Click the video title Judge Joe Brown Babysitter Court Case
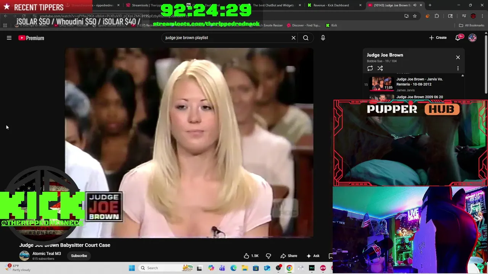The width and height of the screenshot is (488, 274). 65,245
